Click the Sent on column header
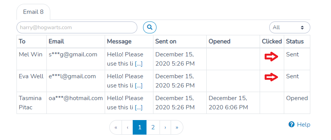Image resolution: width=331 pixels, height=140 pixels. point(166,41)
